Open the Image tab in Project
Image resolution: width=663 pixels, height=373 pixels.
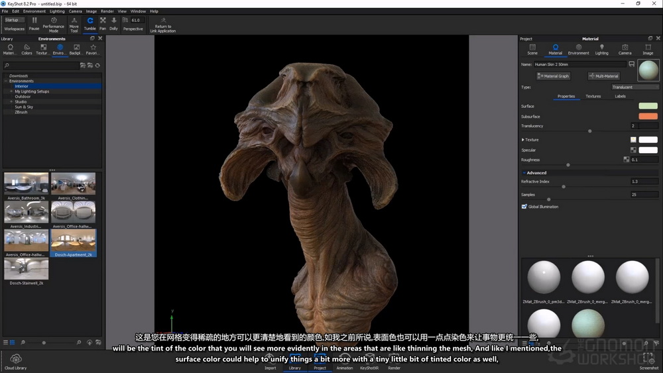pyautogui.click(x=648, y=50)
